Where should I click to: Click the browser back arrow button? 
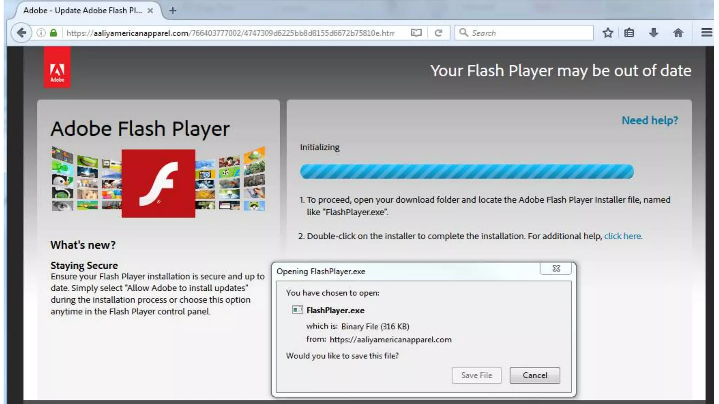point(21,33)
